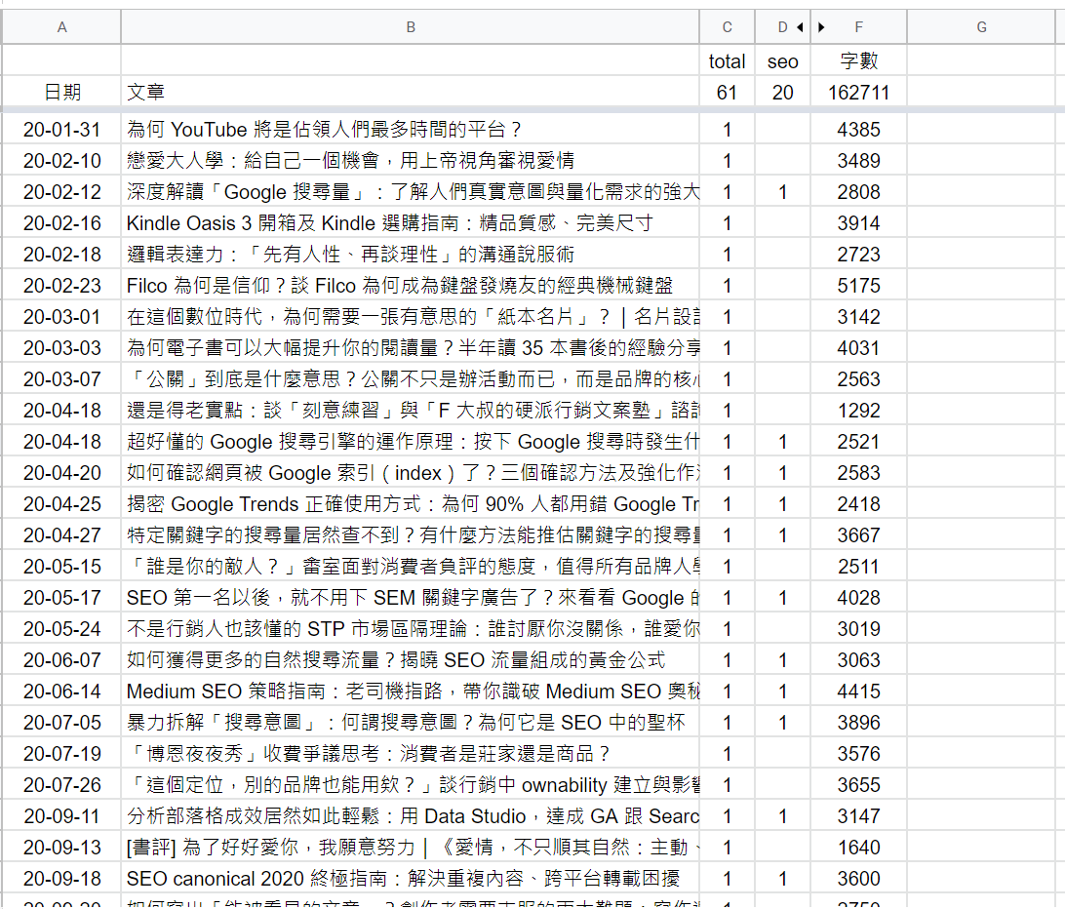1065x909 pixels.
Task: Select the date cell 20-01-31
Action: pos(61,130)
